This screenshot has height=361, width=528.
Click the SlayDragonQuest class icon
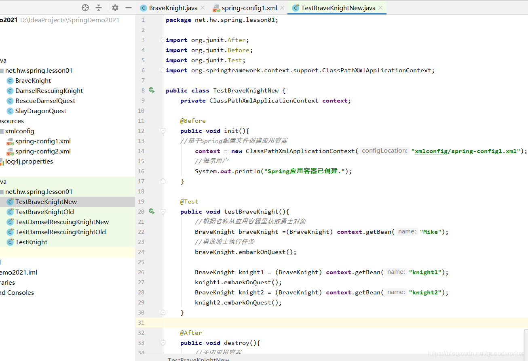pos(11,111)
